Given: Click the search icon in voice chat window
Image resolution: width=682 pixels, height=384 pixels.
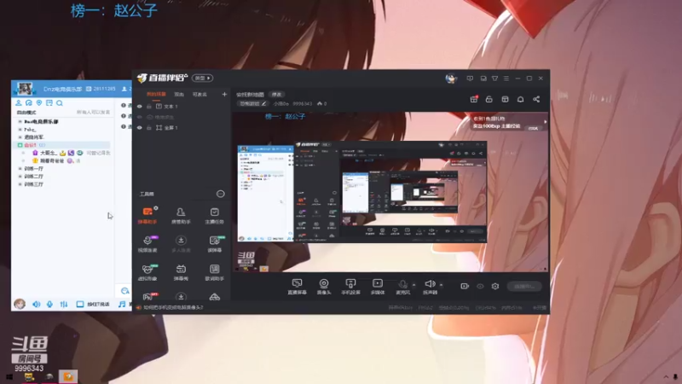Looking at the screenshot, I should (60, 103).
